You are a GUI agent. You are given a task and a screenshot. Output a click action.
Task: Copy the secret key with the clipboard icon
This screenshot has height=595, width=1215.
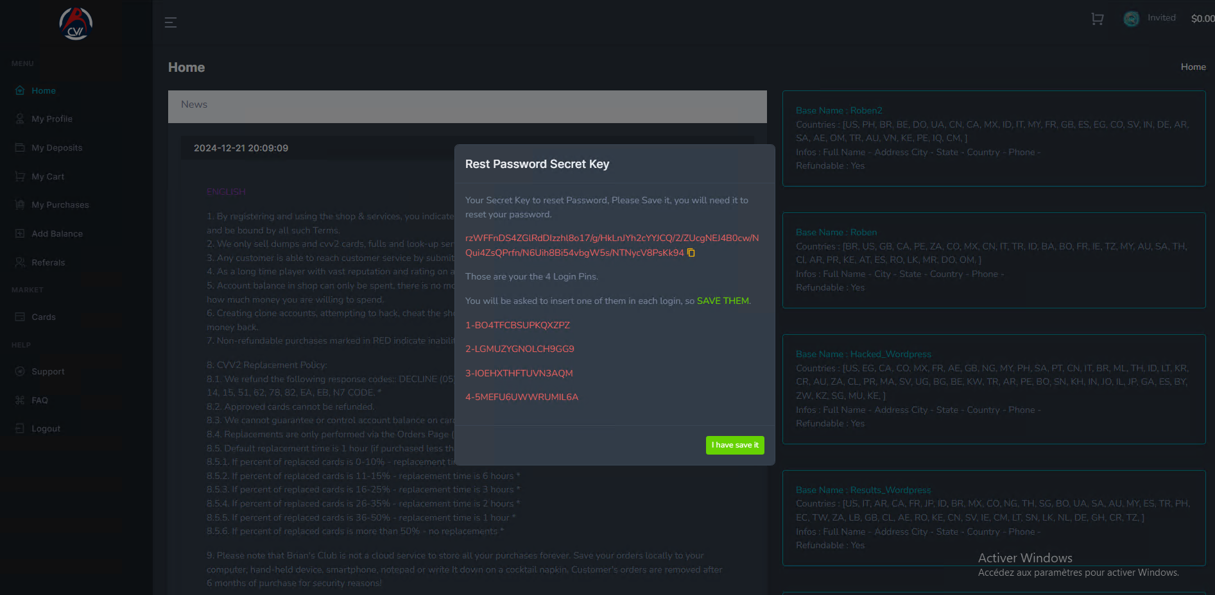(691, 253)
